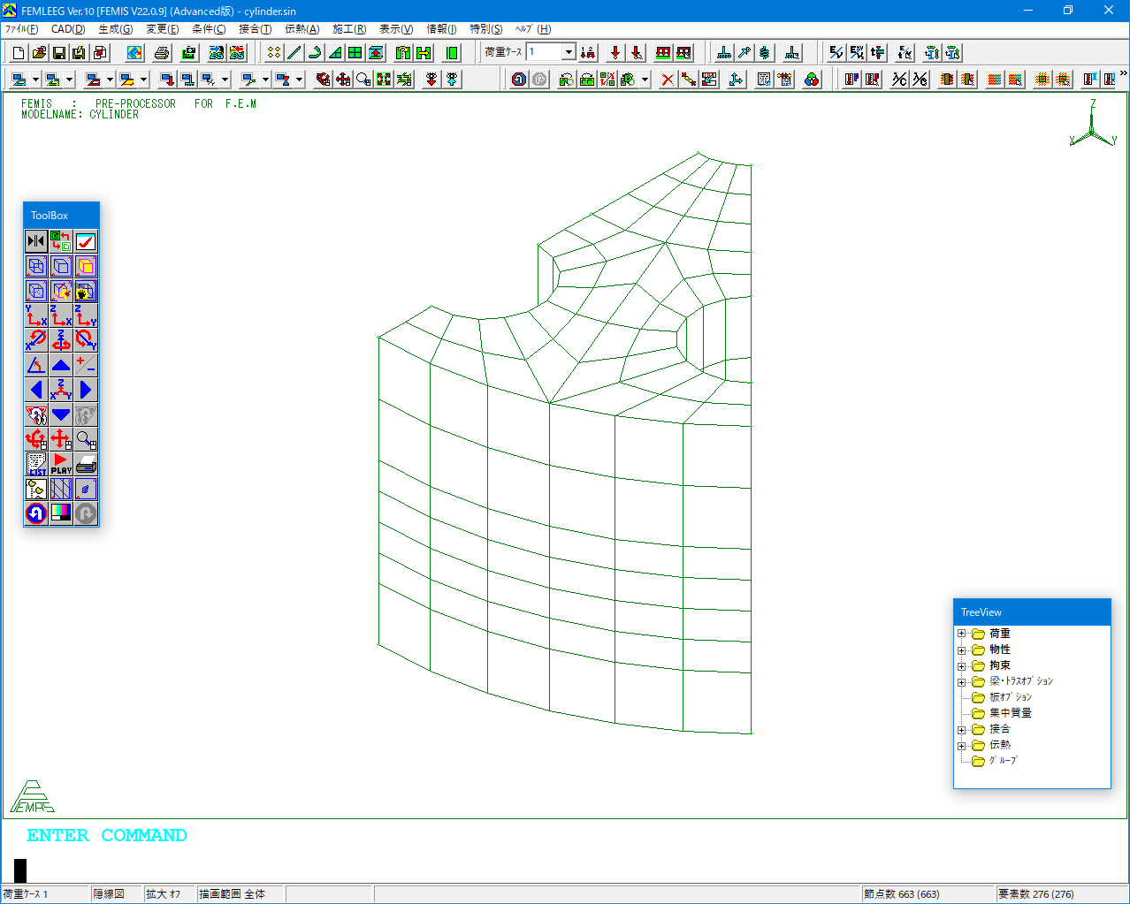Viewport: 1130px width, 904px height.
Task: Toggle the red checkmark icon in ToolBox
Action: click(86, 241)
